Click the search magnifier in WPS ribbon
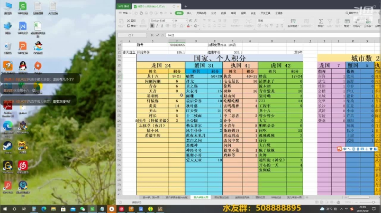 point(347,13)
